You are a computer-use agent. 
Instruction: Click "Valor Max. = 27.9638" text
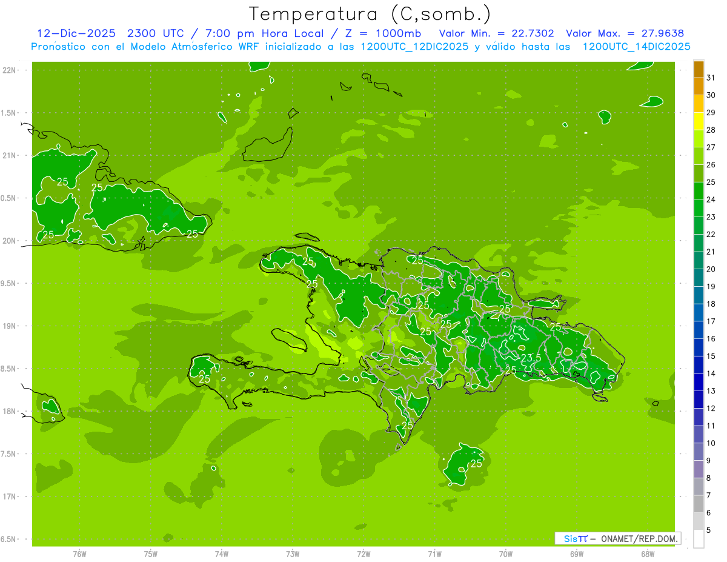pyautogui.click(x=625, y=33)
